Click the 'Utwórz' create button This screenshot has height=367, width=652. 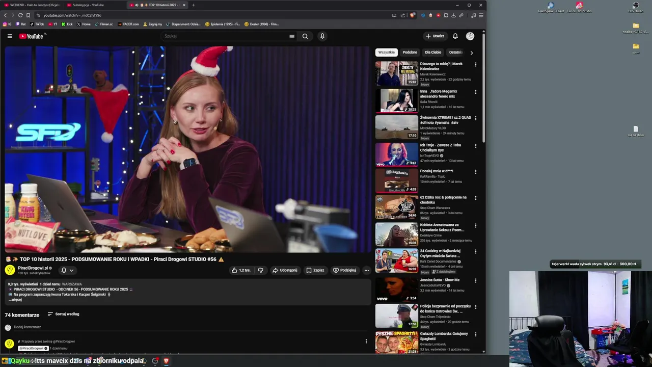435,36
